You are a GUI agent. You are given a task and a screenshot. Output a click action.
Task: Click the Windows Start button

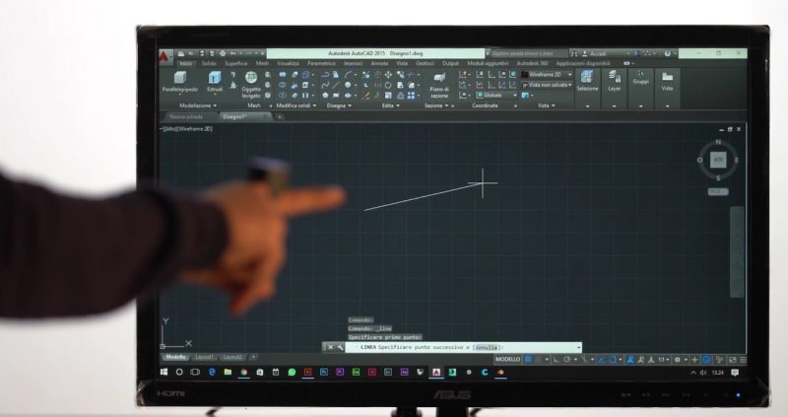(164, 373)
